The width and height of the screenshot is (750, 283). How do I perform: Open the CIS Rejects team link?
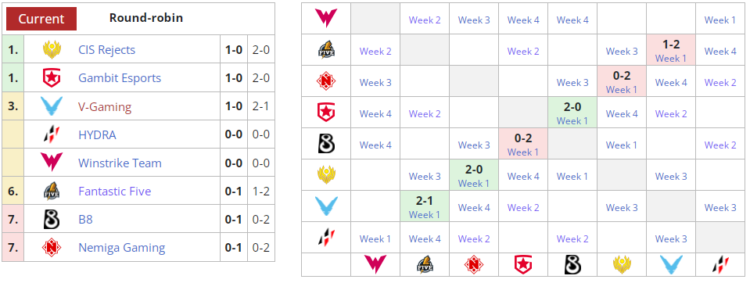point(106,50)
